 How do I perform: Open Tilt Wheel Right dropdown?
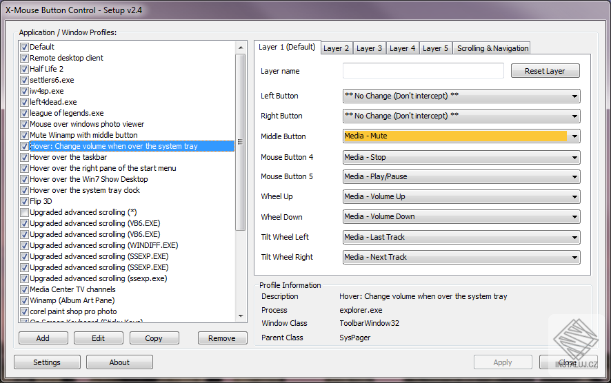click(x=461, y=257)
